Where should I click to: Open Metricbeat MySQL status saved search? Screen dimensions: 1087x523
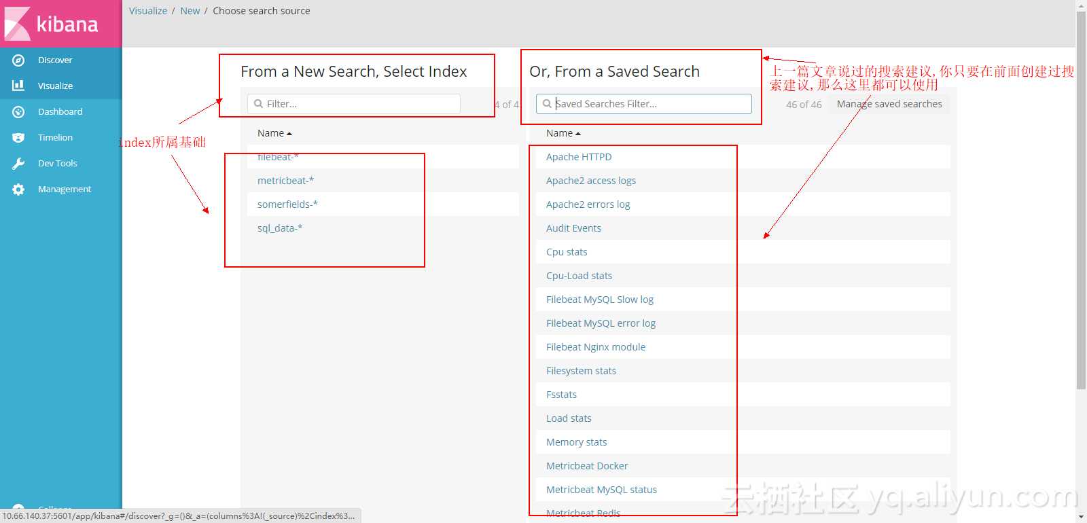tap(601, 490)
